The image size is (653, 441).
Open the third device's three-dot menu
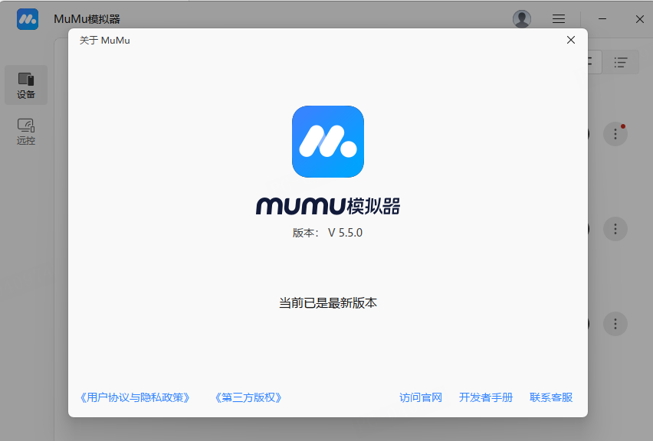click(615, 323)
